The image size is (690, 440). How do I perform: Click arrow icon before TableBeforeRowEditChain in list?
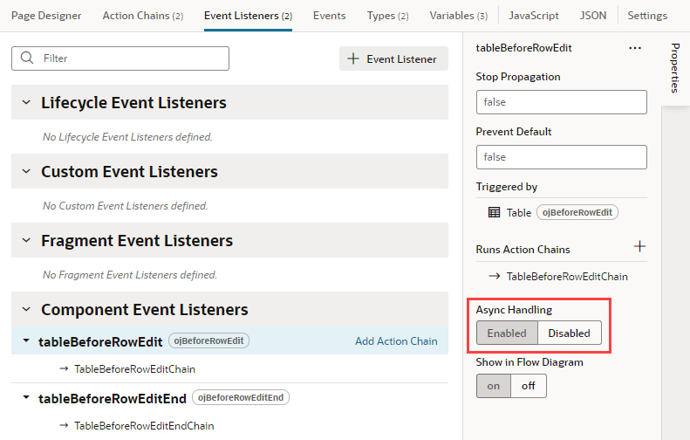tap(64, 368)
